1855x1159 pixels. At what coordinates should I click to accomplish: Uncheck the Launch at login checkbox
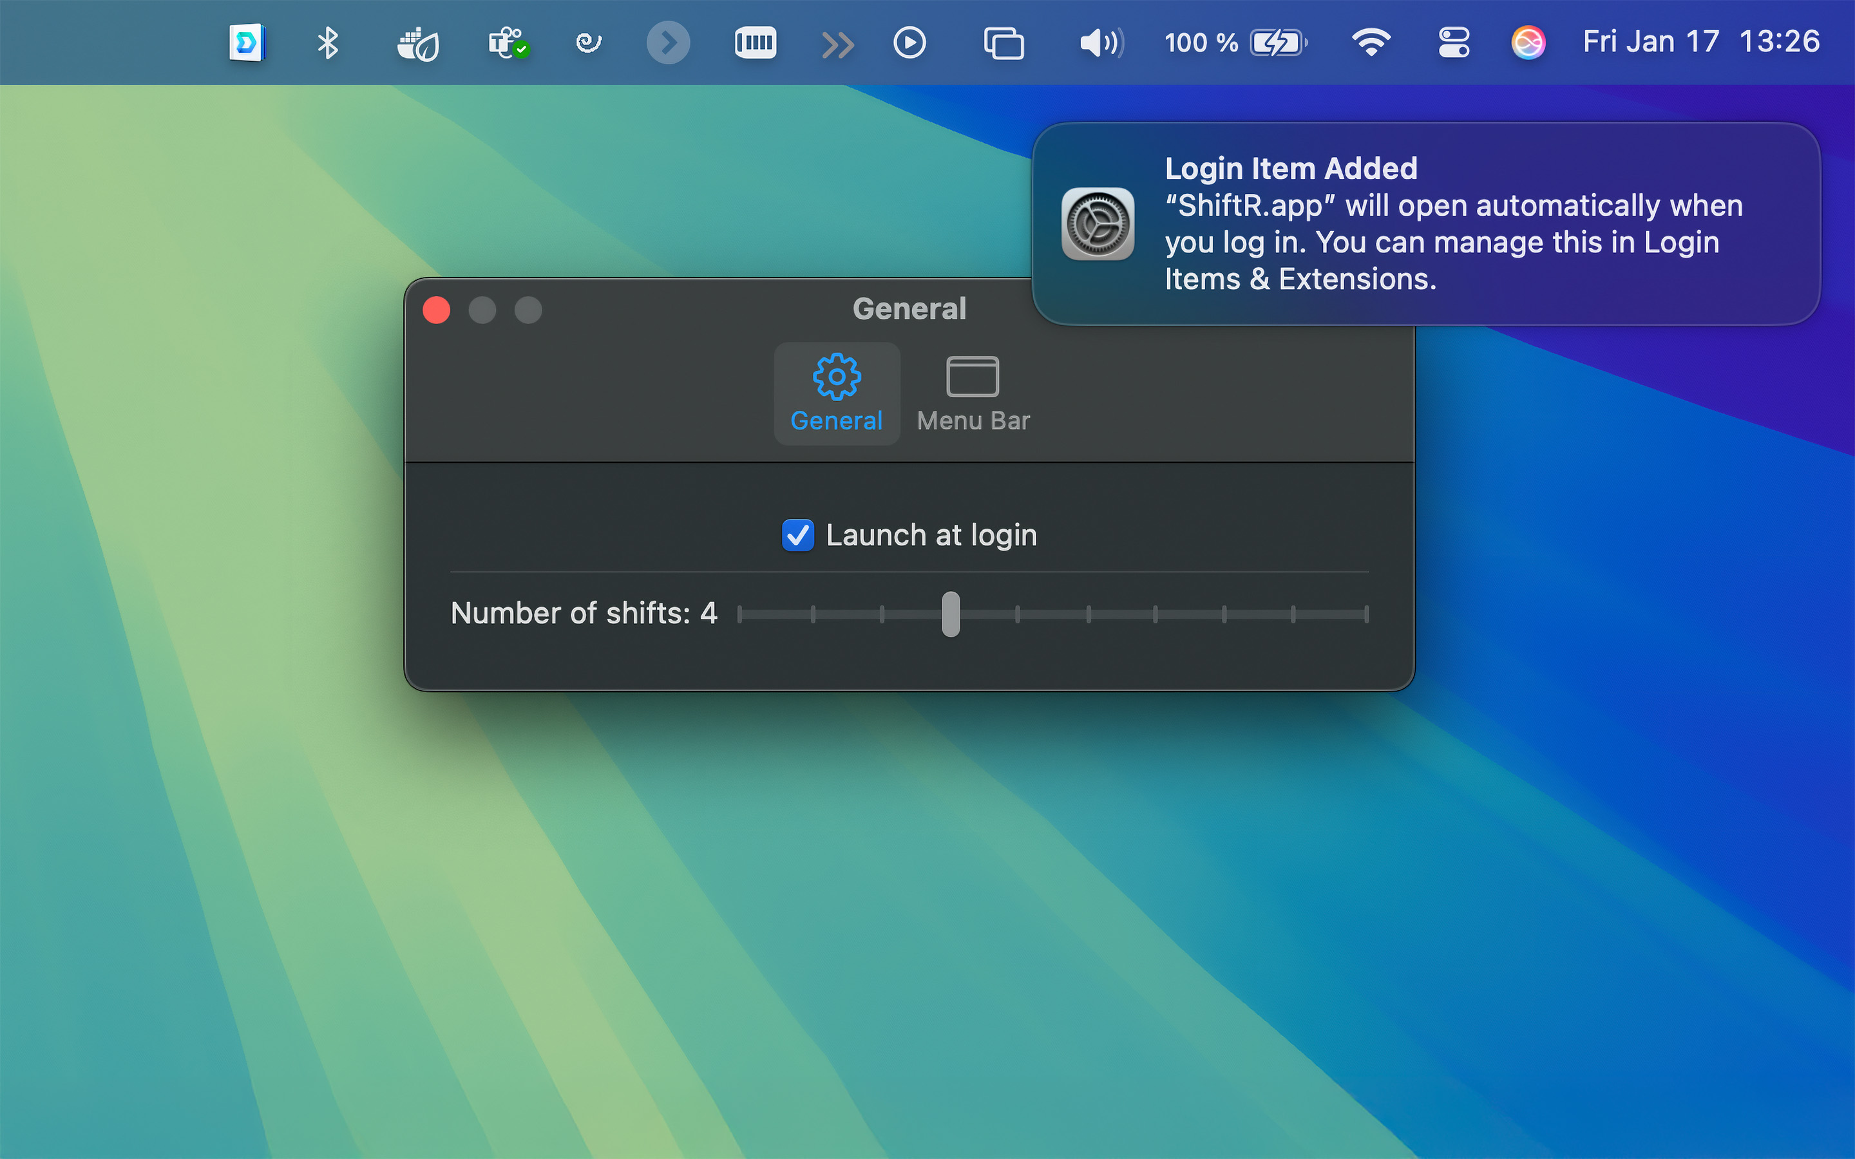(798, 535)
